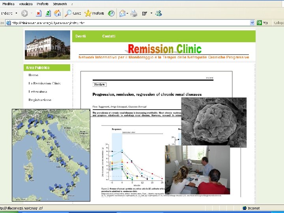Click the Review label box in article
284x213 pixels.
(99, 84)
